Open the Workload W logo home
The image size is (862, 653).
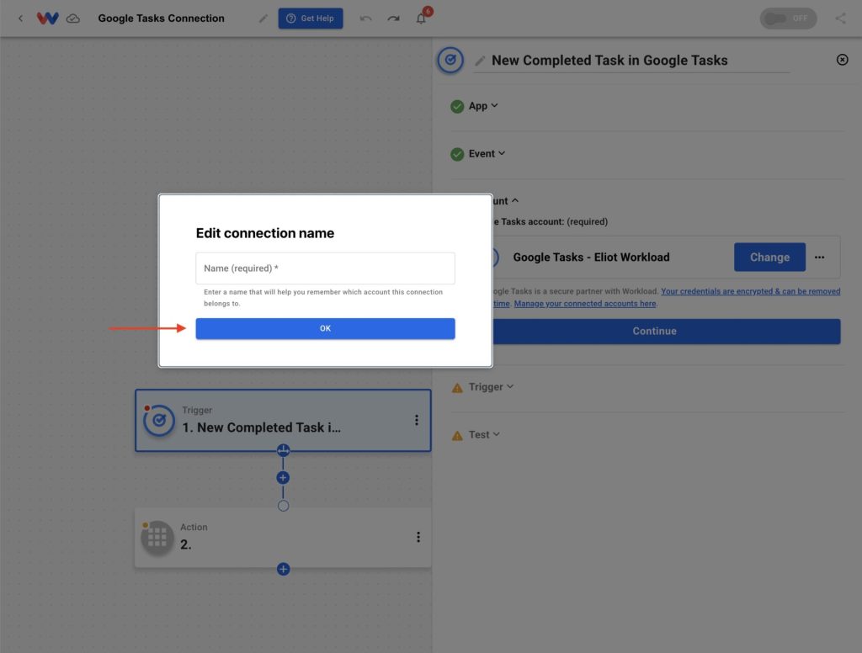click(47, 19)
